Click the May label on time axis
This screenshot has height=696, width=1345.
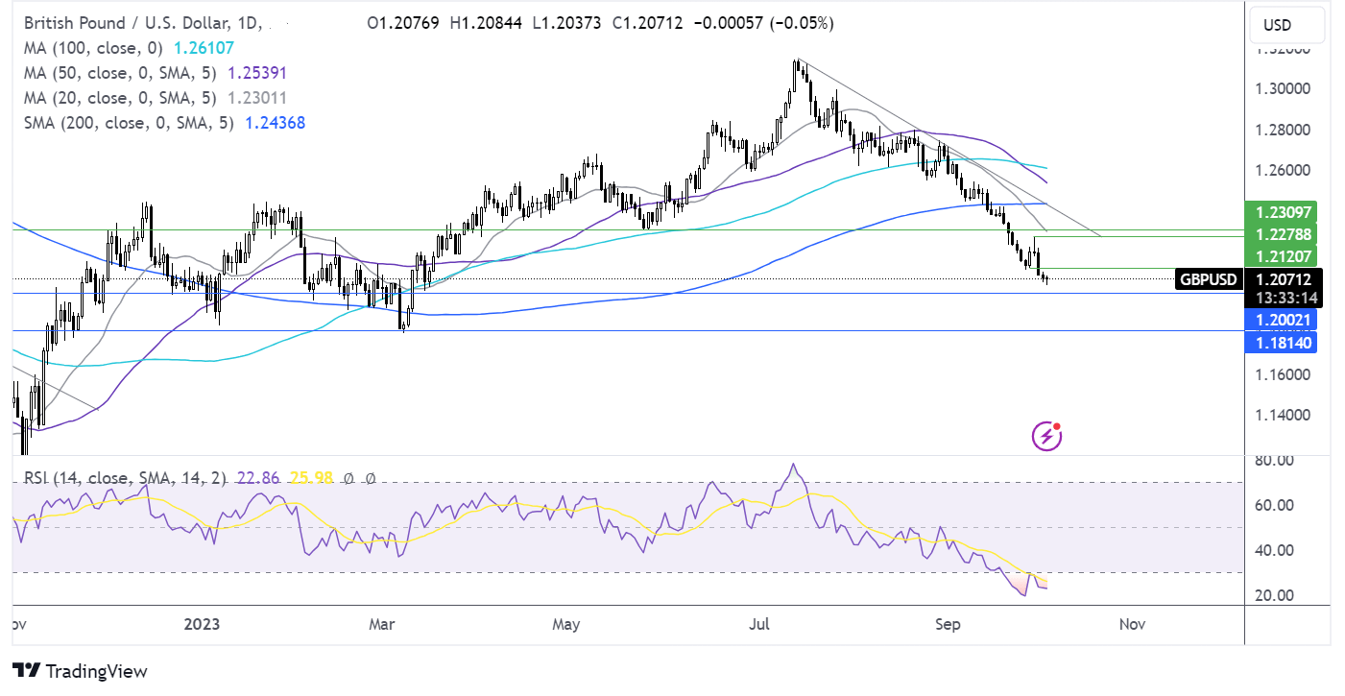(566, 624)
